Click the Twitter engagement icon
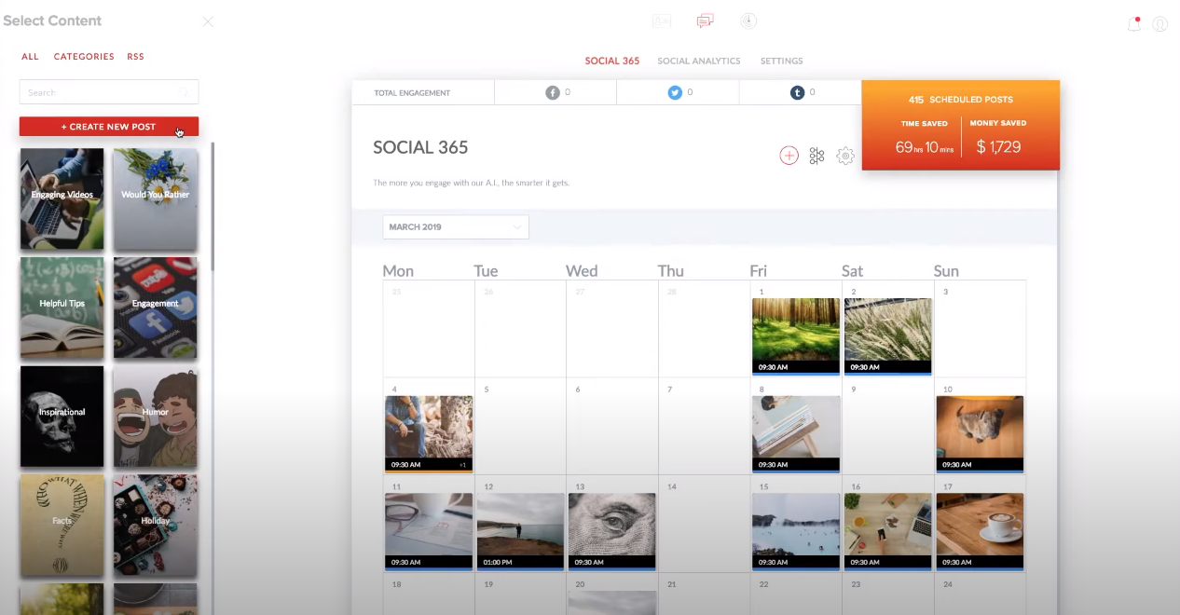This screenshot has height=615, width=1180. tap(675, 93)
